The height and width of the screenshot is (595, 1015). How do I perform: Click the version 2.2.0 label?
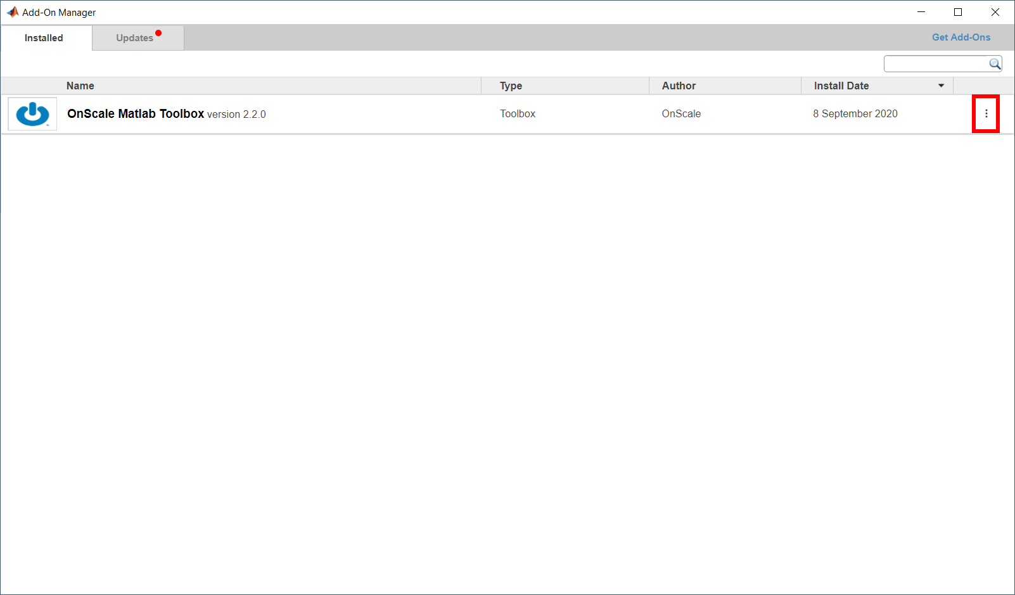coord(236,114)
